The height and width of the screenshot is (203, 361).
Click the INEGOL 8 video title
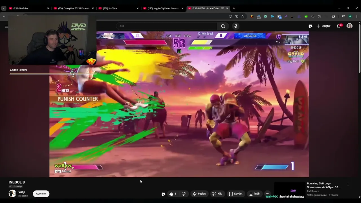click(x=17, y=182)
